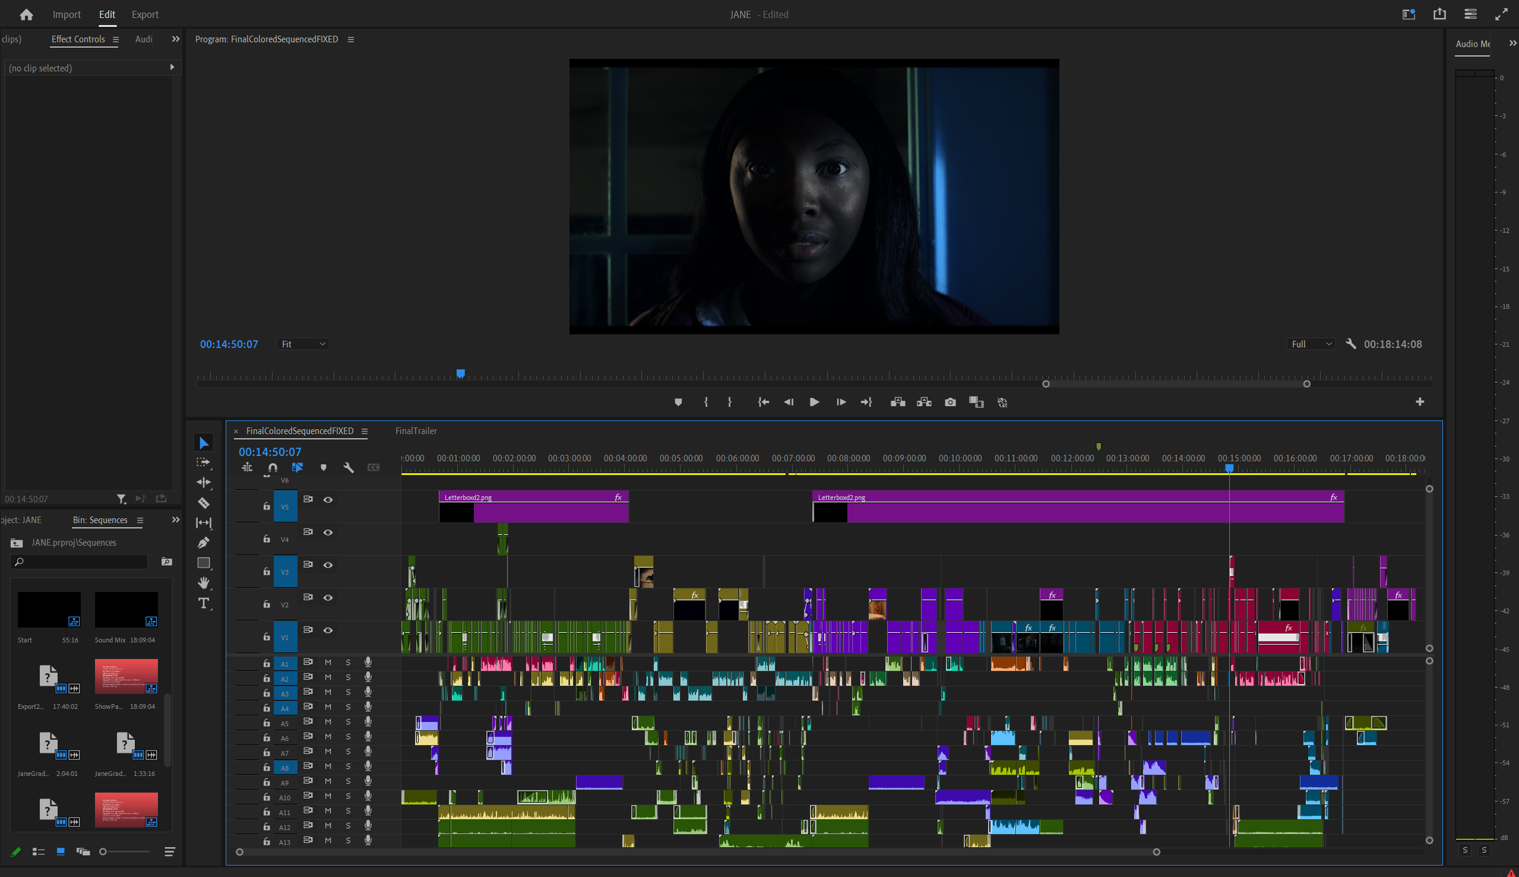Image resolution: width=1519 pixels, height=877 pixels.
Task: Solo audio track A5
Action: (348, 722)
